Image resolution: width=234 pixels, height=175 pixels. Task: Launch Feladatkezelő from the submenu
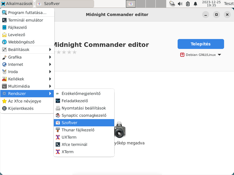[84, 101]
